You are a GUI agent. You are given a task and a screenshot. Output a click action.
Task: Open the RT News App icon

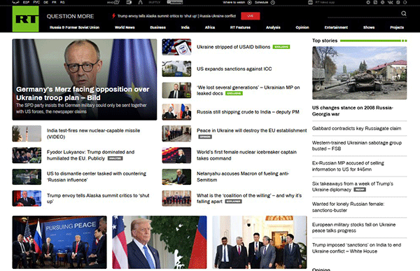pyautogui.click(x=310, y=2)
